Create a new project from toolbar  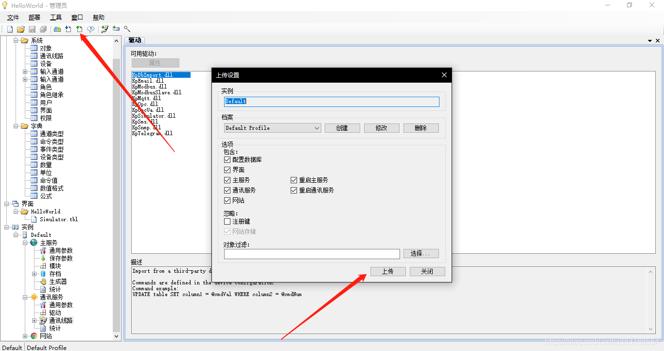[x=10, y=29]
